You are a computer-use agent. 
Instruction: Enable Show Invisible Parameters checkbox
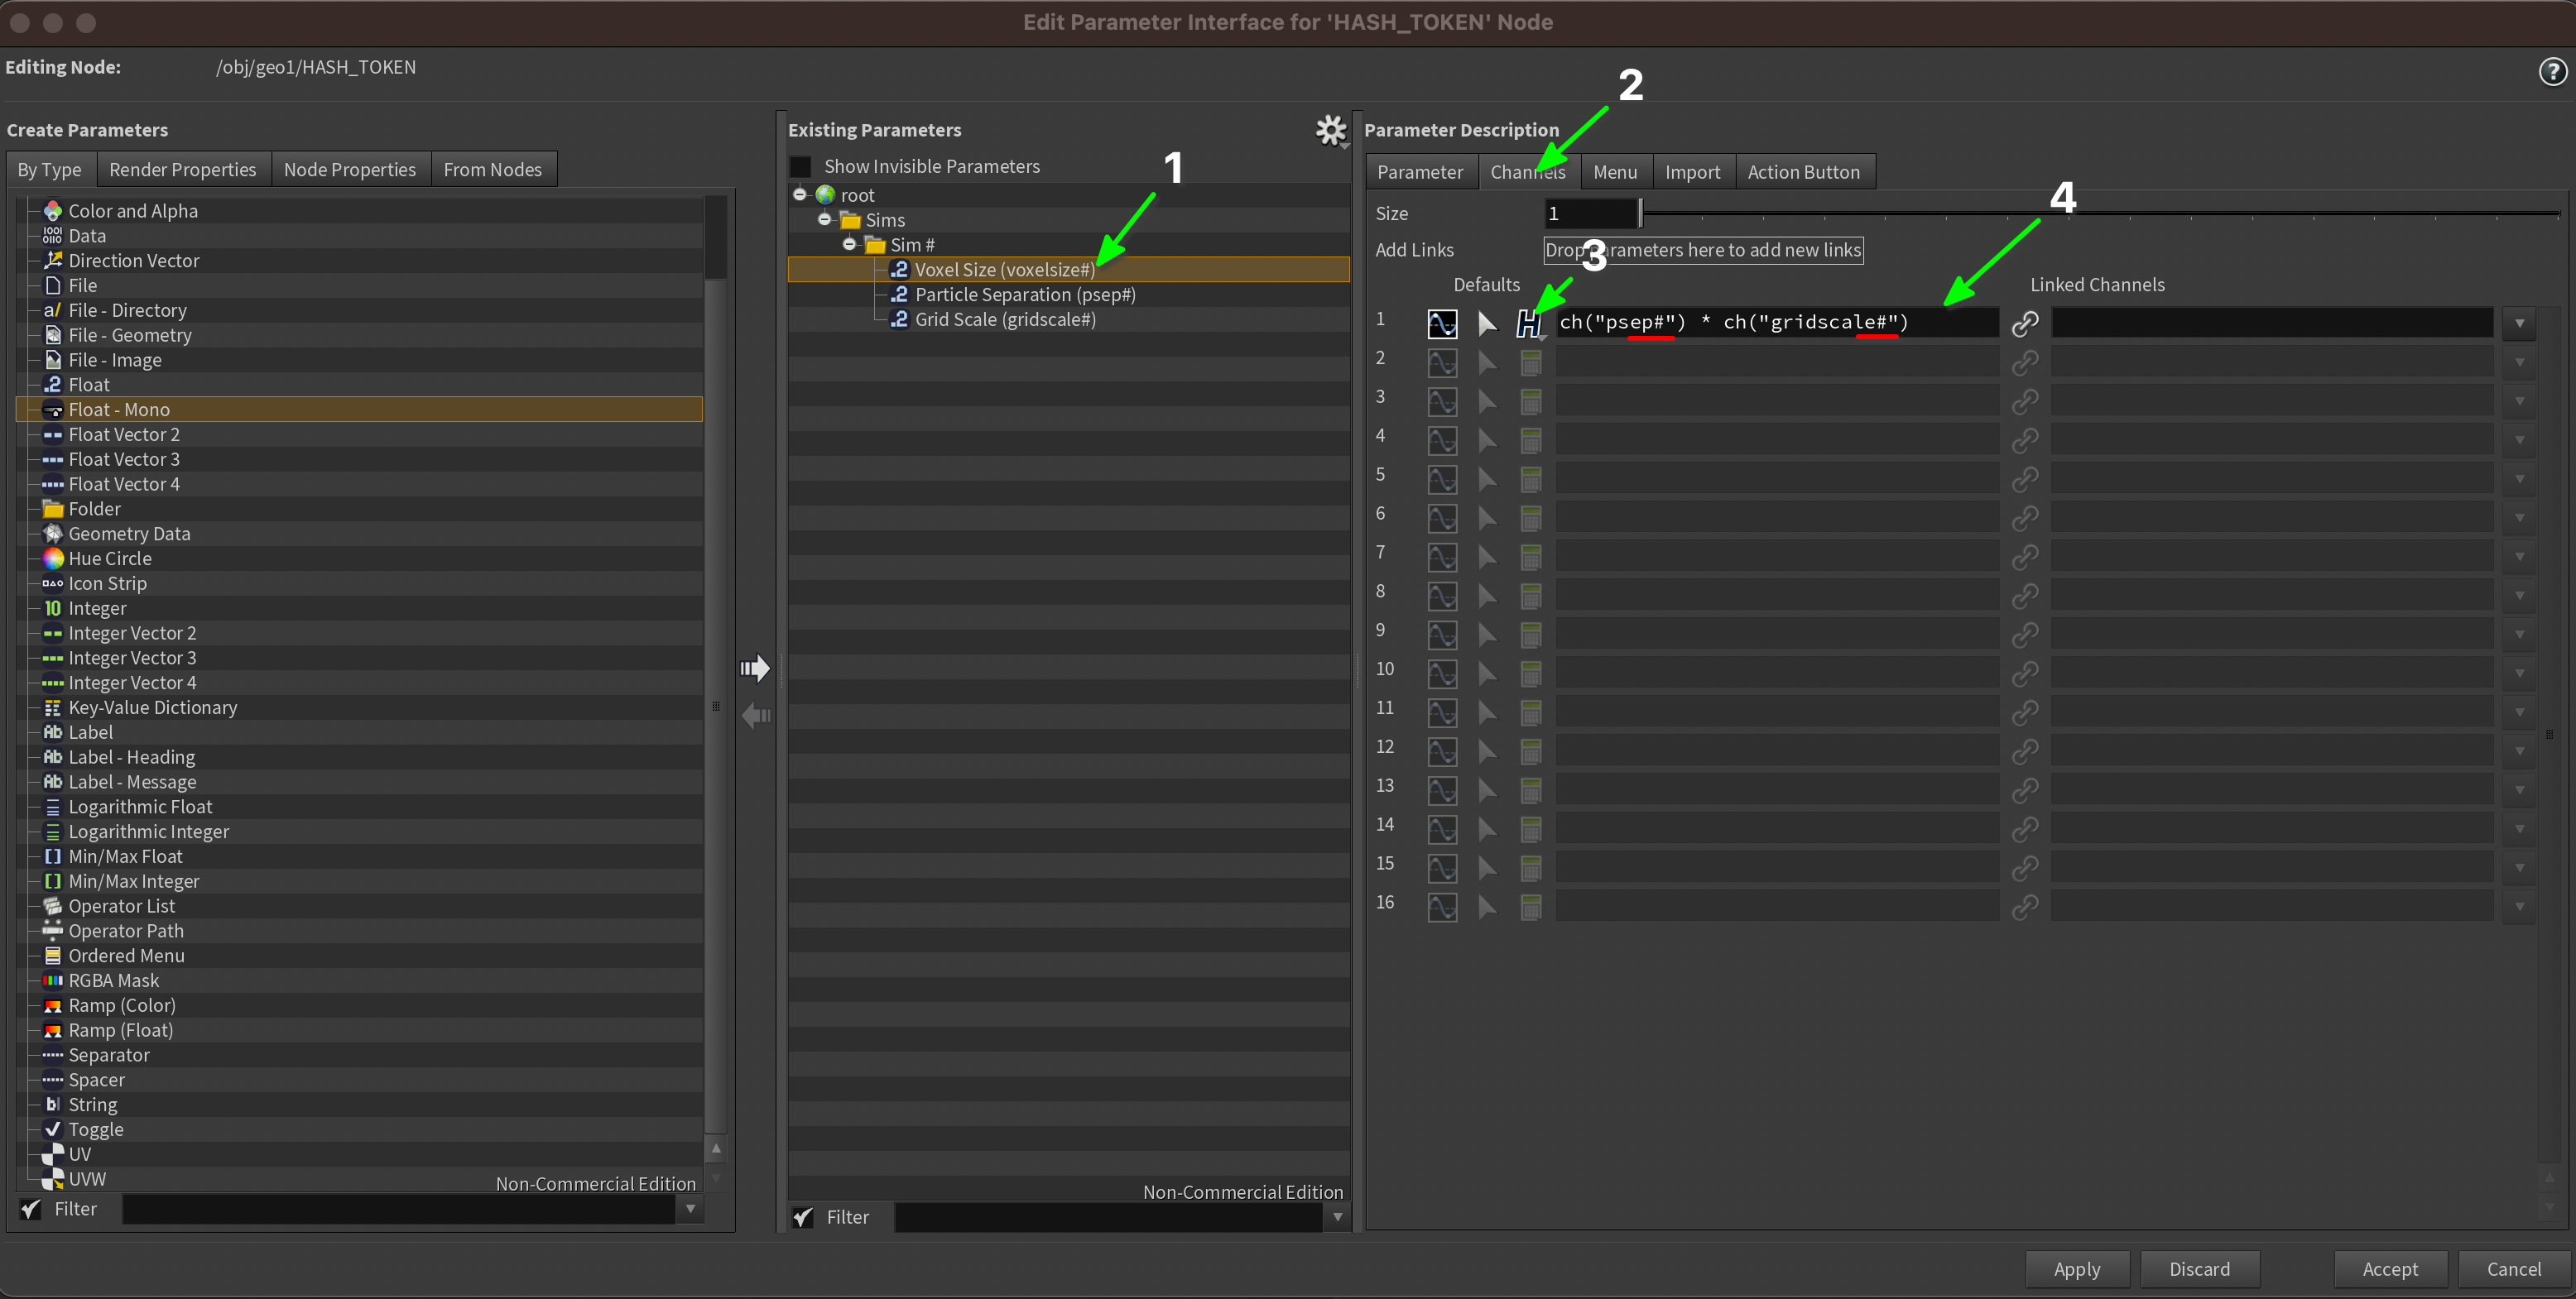[x=801, y=167]
